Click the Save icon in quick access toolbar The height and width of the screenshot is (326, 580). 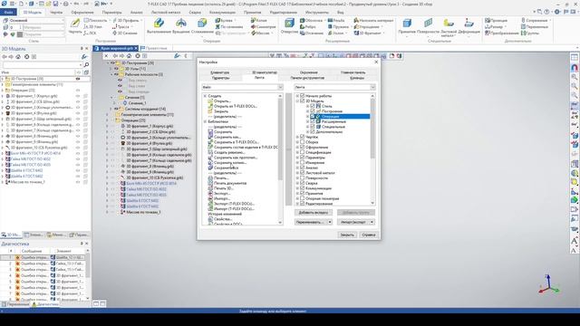click(x=55, y=4)
